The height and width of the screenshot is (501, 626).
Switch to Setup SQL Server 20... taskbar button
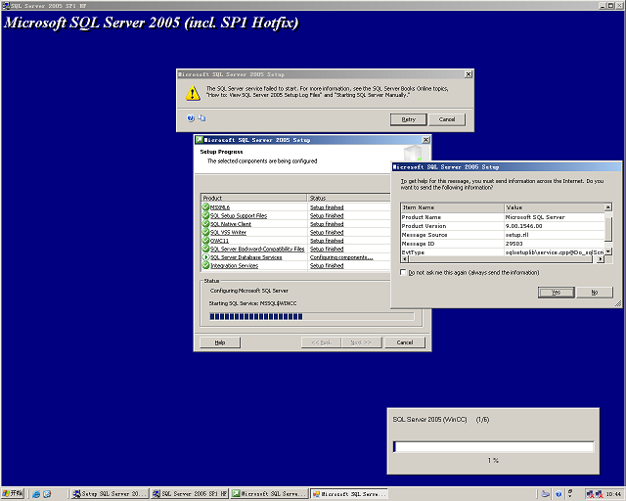point(110,494)
